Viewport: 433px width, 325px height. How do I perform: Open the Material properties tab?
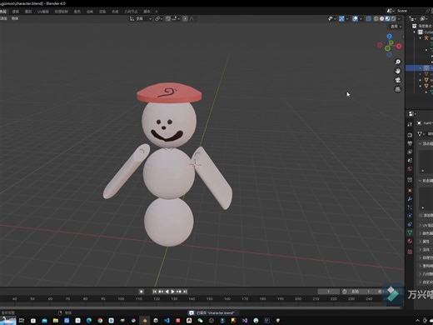410,241
